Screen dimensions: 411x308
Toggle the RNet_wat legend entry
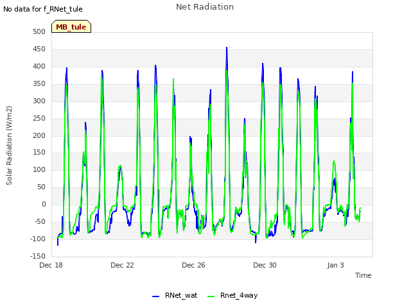coord(175,295)
